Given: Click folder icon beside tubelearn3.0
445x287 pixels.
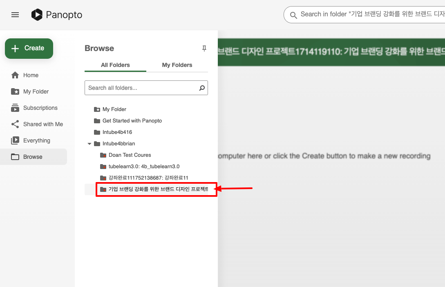Looking at the screenshot, I should point(103,167).
